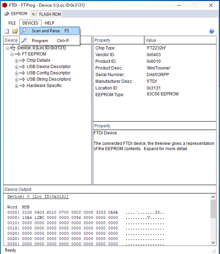Open the HELP menu

pos(49,23)
